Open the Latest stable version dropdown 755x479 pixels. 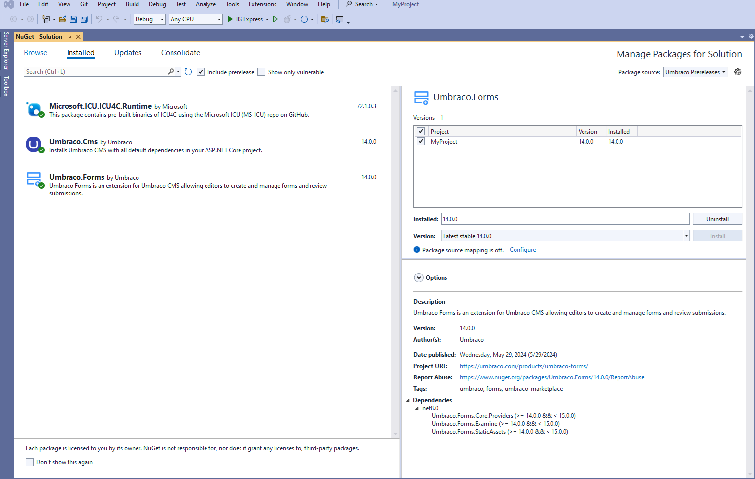tap(686, 236)
